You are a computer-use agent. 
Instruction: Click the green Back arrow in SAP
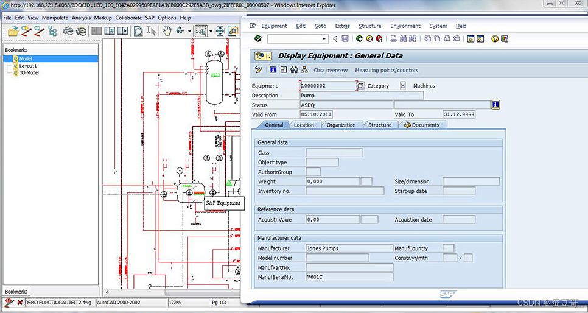point(360,38)
